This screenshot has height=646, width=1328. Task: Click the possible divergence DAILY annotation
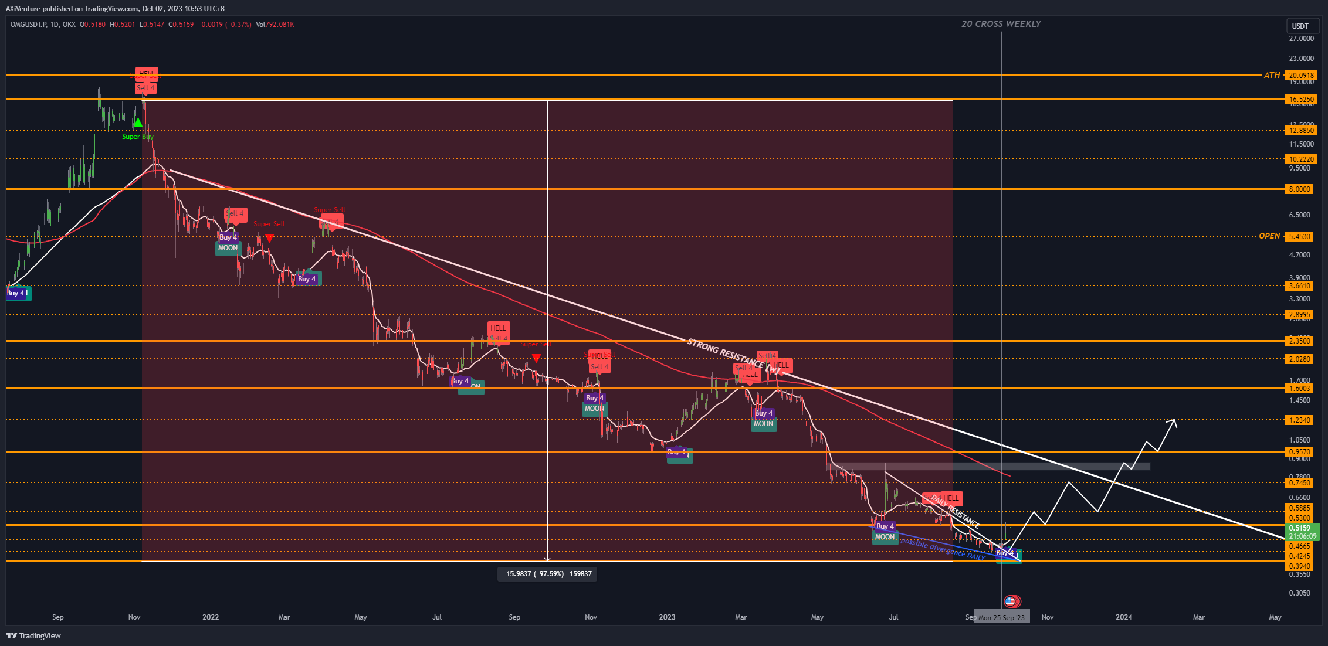click(942, 549)
